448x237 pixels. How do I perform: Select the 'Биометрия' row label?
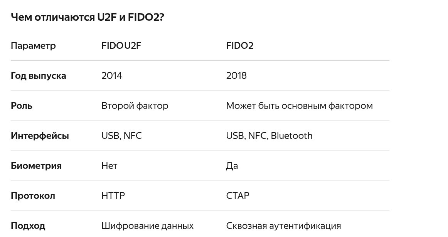(36, 166)
